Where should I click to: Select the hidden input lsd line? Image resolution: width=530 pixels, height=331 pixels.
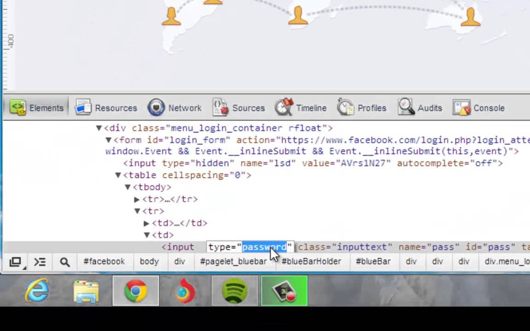(313, 163)
